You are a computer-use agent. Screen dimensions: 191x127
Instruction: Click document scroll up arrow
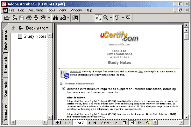click(x=186, y=30)
